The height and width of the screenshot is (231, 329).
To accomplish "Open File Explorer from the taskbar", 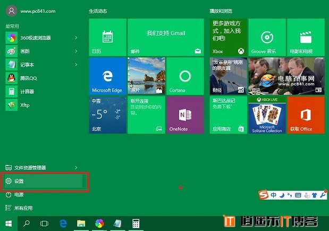I will [x=81, y=224].
